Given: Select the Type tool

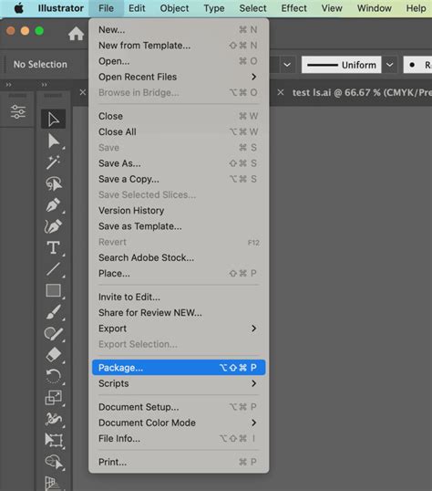Looking at the screenshot, I should point(53,247).
